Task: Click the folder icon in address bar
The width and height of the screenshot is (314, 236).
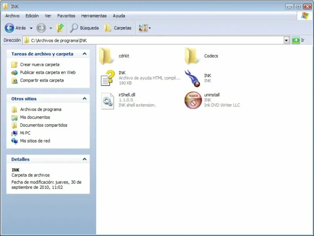Action: click(x=26, y=41)
